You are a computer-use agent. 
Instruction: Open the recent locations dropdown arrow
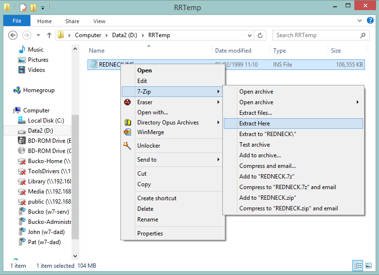[x=39, y=35]
